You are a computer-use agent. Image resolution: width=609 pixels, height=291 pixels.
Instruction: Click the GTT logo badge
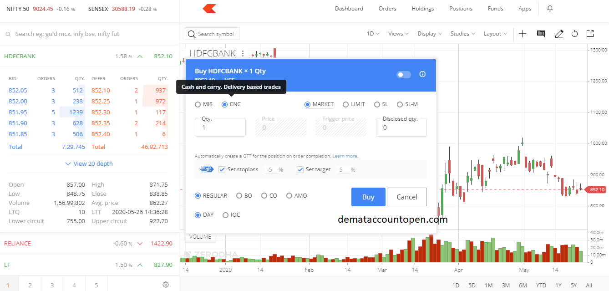pyautogui.click(x=207, y=169)
